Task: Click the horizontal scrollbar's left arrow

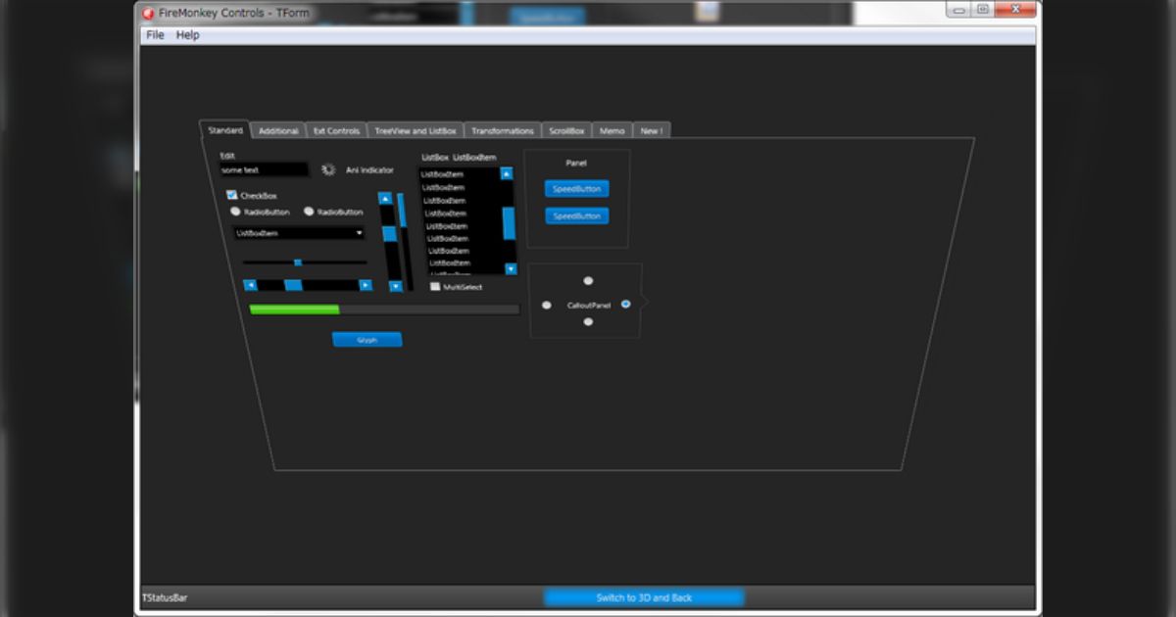Action: coord(252,285)
